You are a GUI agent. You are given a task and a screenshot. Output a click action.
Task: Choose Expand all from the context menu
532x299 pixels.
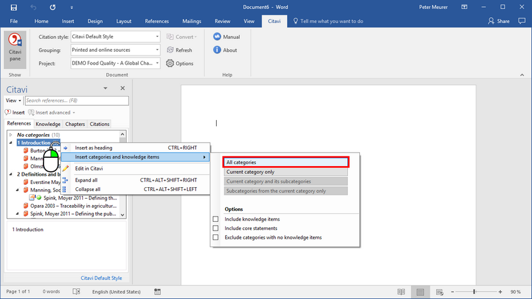click(x=136, y=180)
